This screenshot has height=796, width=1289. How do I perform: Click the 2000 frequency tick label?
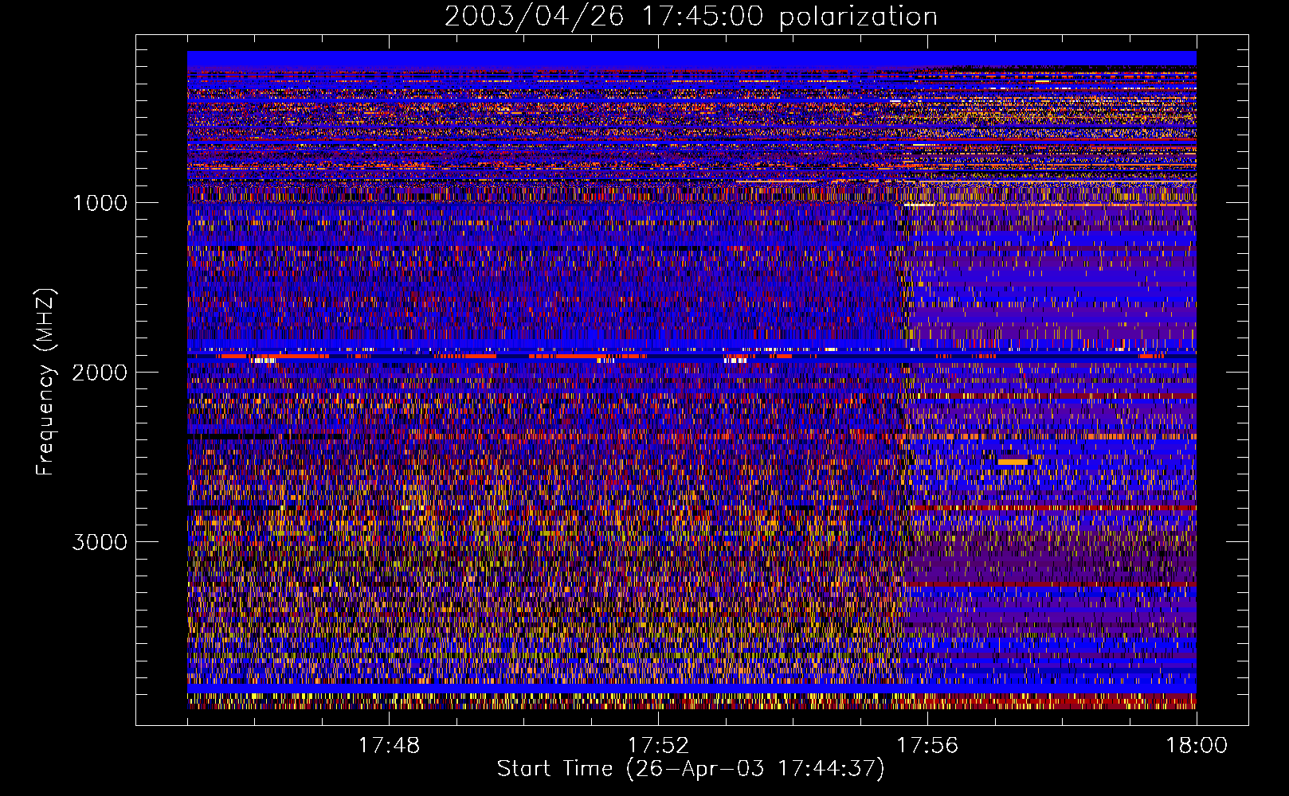click(100, 373)
